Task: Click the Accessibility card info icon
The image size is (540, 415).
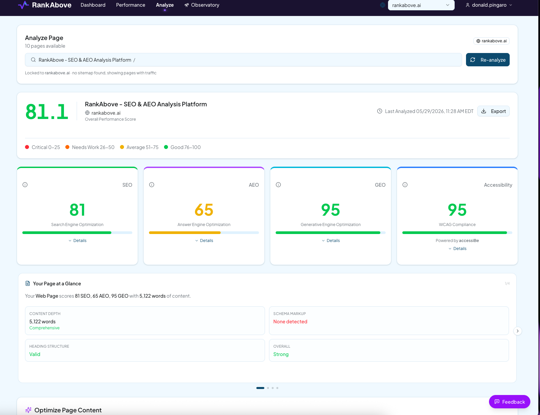Action: tap(405, 185)
